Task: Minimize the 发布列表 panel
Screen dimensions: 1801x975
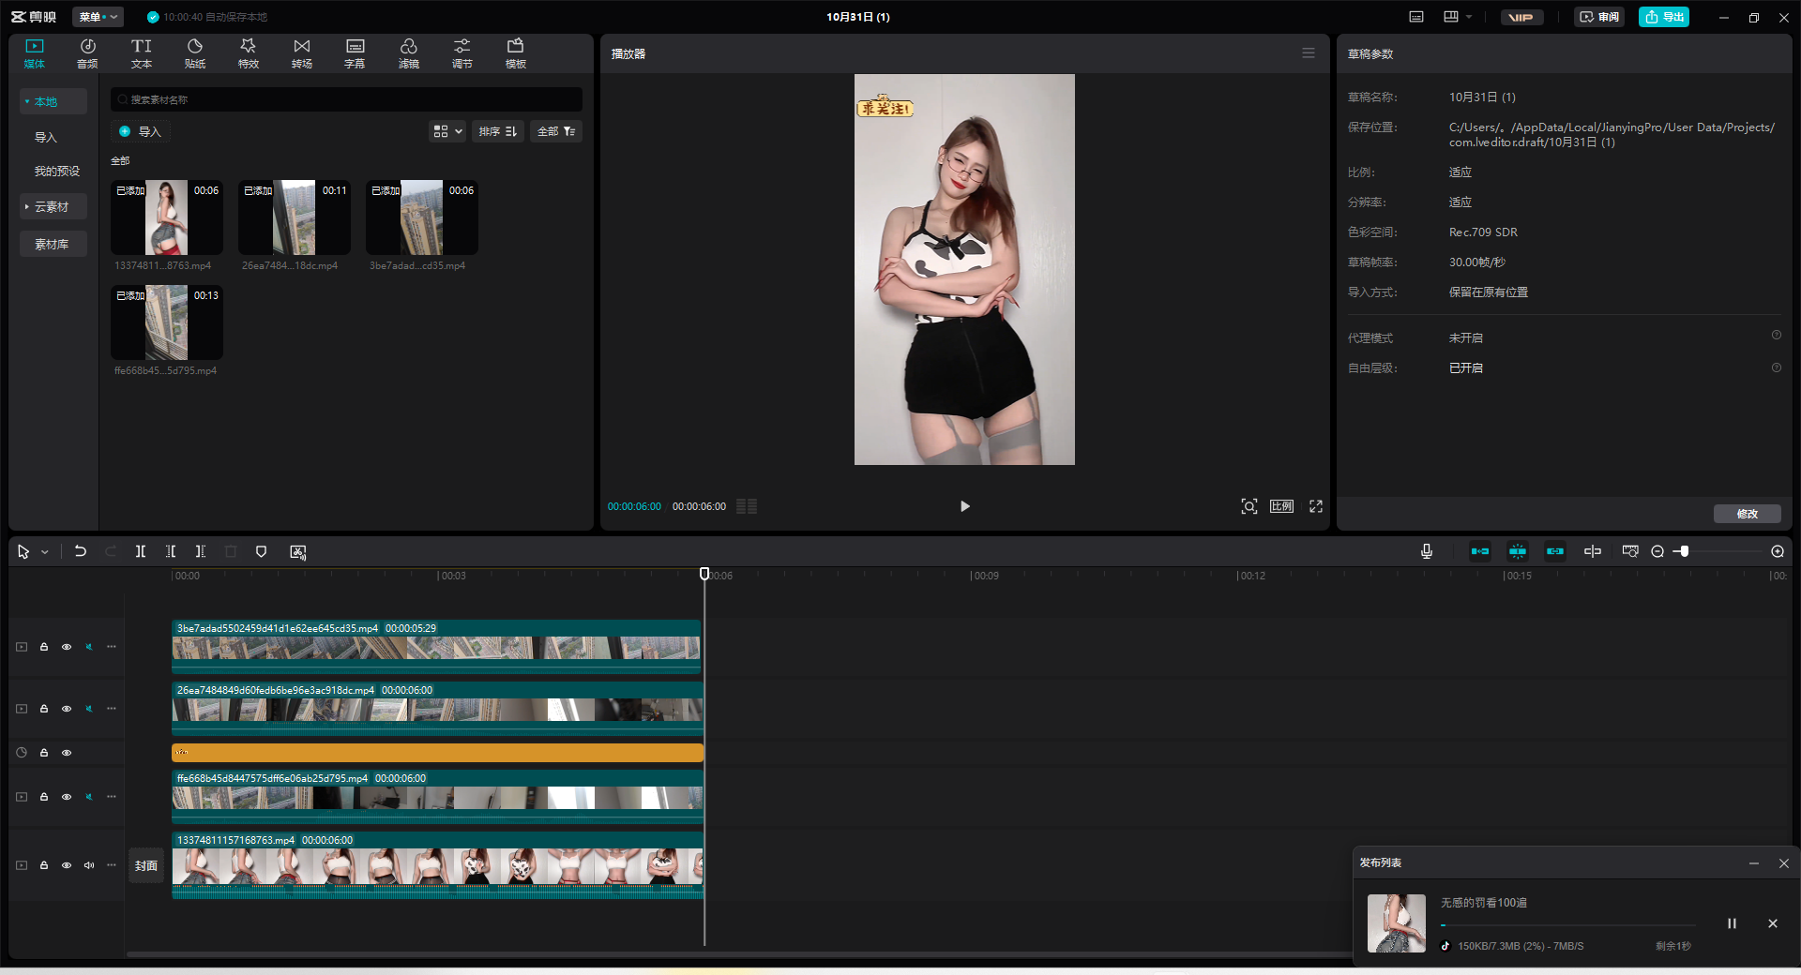Action: click(x=1754, y=863)
